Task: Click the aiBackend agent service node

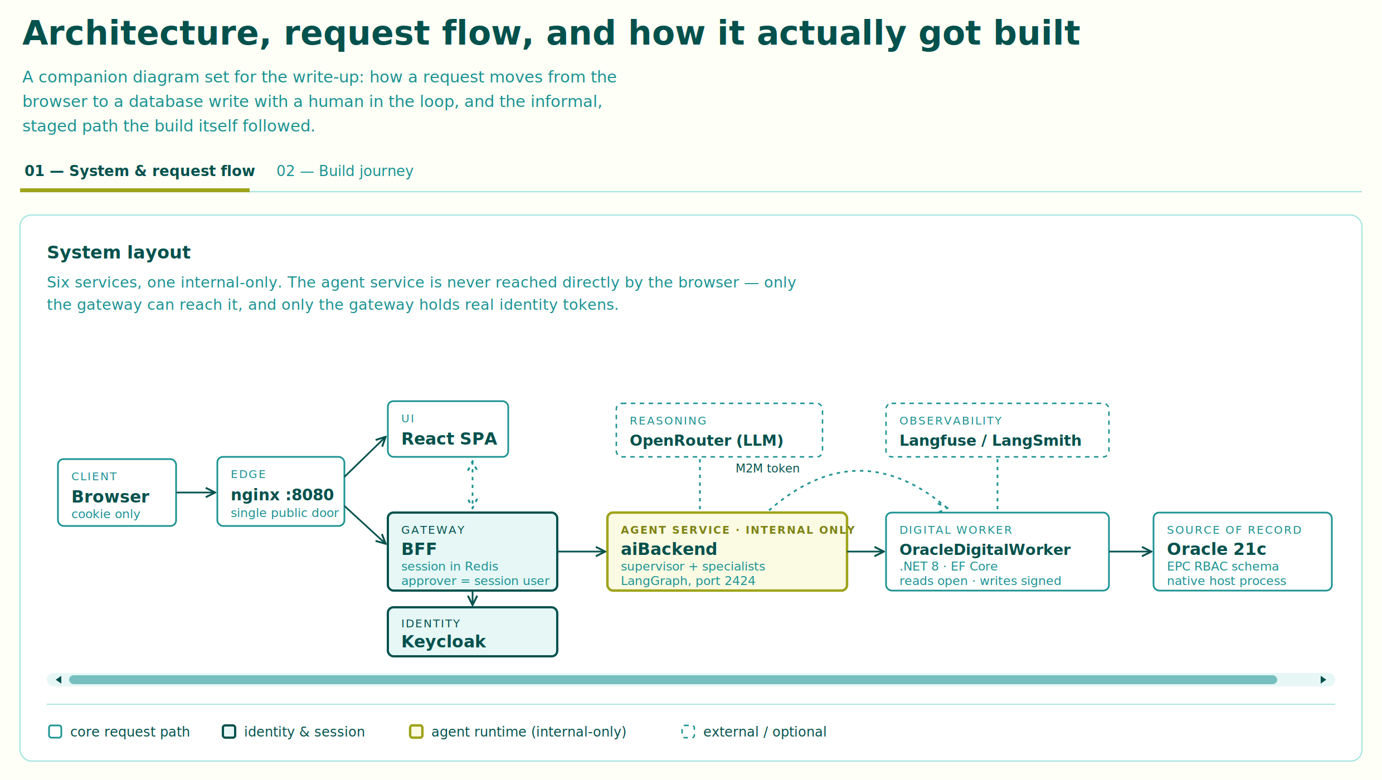Action: [x=727, y=552]
